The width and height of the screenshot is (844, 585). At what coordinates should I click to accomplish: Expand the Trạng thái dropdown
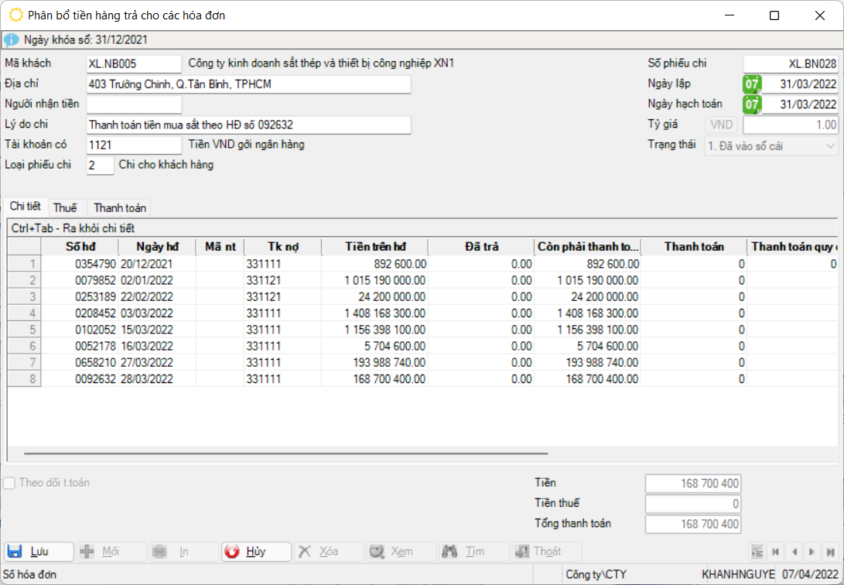(x=831, y=145)
